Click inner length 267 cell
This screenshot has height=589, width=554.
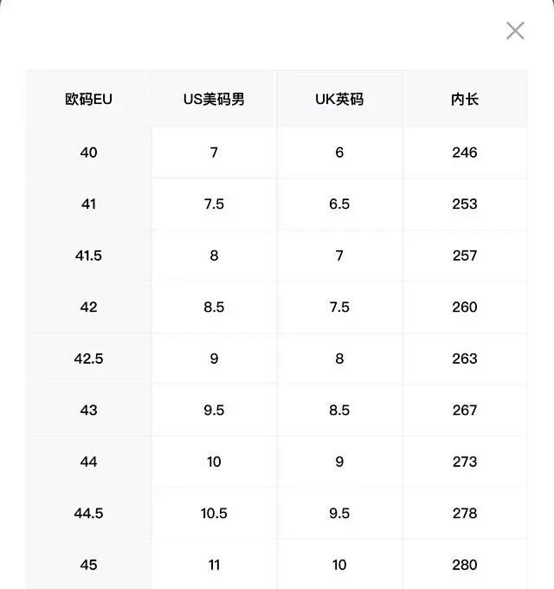point(465,411)
